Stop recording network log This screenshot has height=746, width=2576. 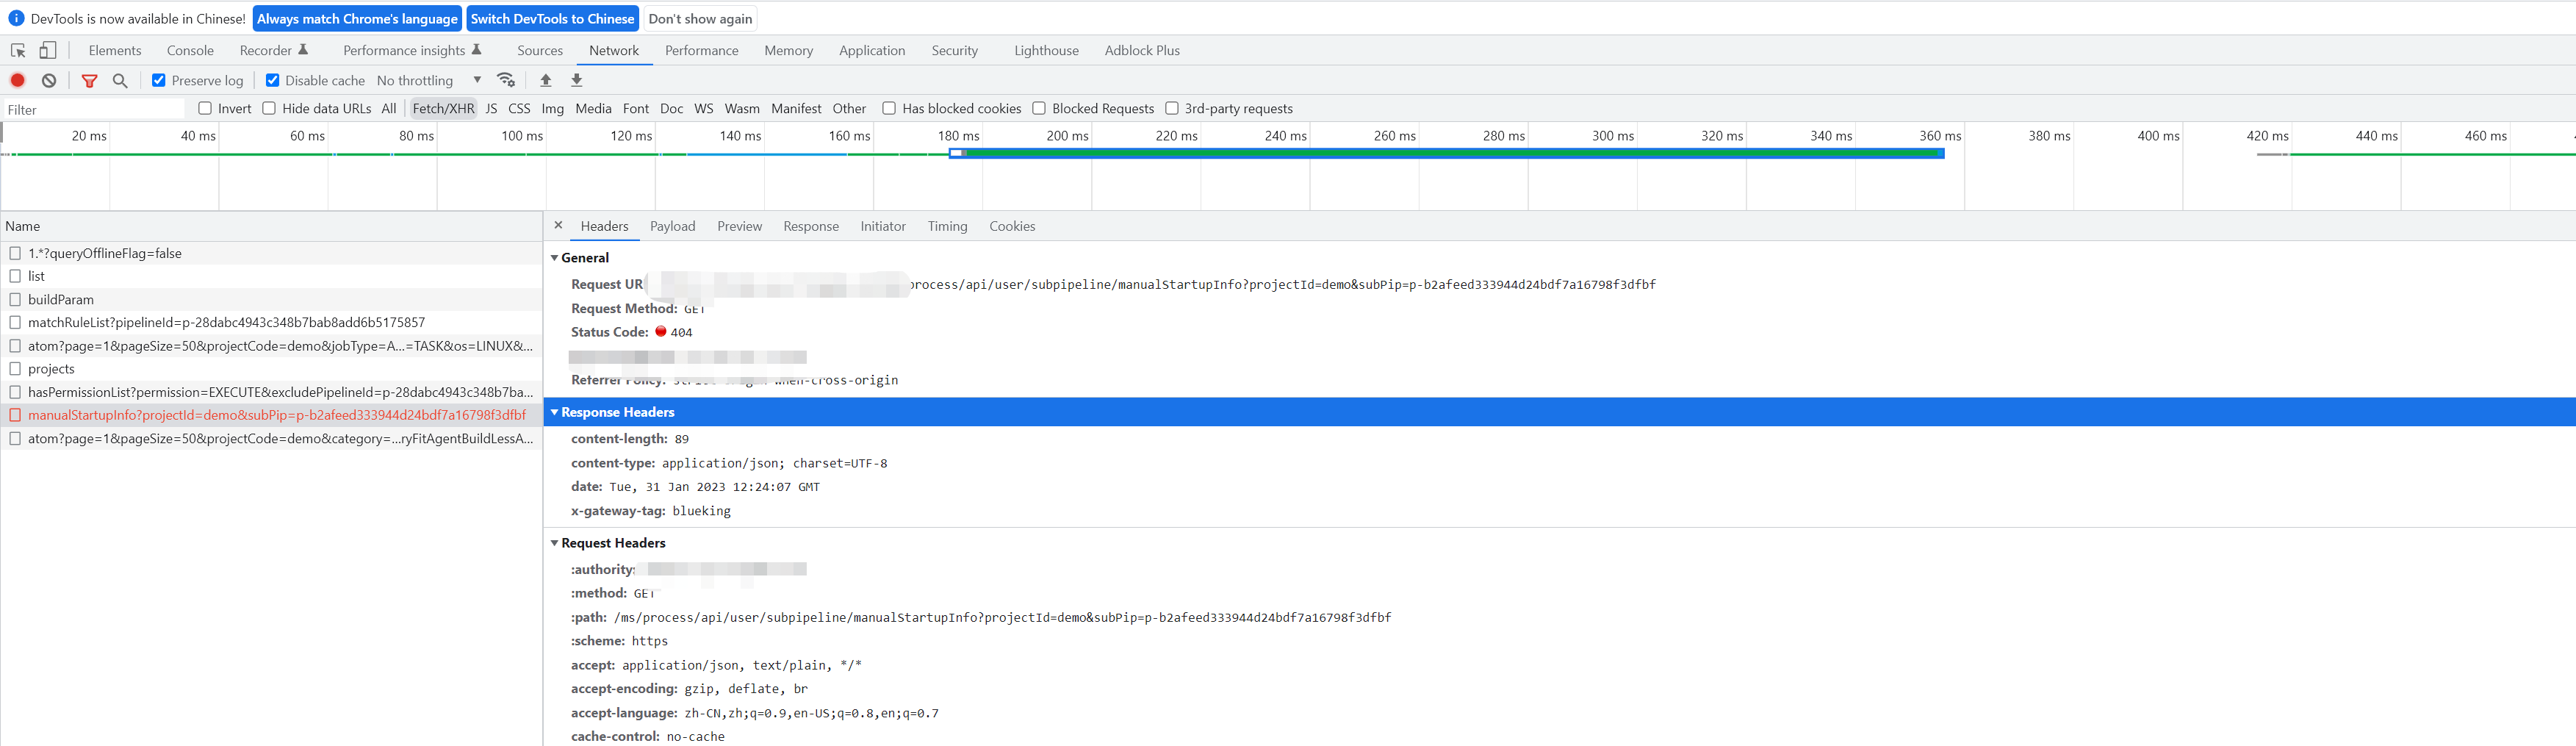pos(18,80)
